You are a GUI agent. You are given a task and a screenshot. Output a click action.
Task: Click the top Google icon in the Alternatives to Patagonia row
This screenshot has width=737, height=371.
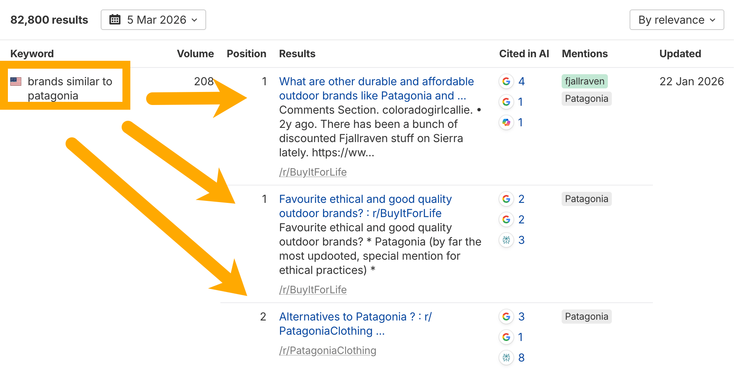point(506,317)
